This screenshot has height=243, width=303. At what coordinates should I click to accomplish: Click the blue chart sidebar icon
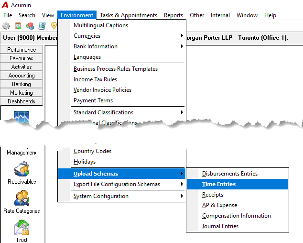click(22, 117)
